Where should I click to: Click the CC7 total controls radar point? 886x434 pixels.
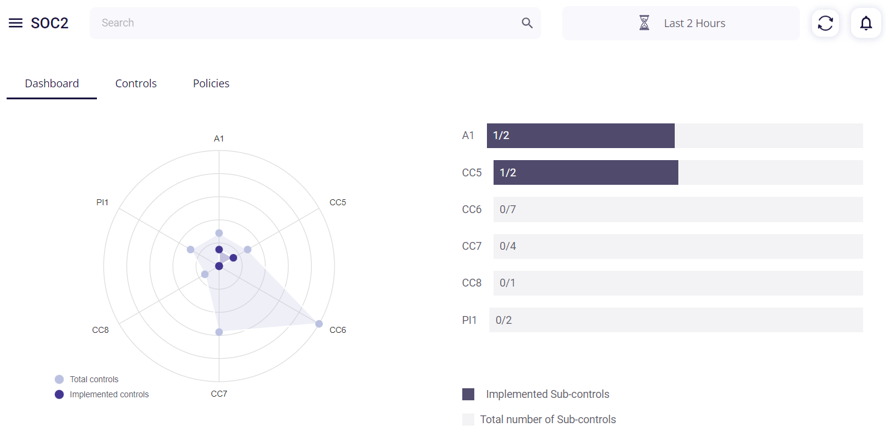pos(219,332)
